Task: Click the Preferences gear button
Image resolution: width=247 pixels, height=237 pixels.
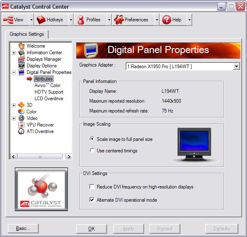Action: [x=133, y=20]
